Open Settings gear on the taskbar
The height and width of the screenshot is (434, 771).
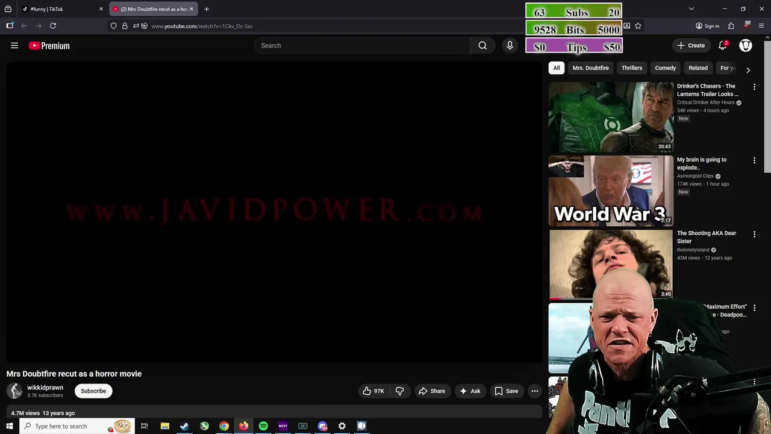tap(342, 426)
